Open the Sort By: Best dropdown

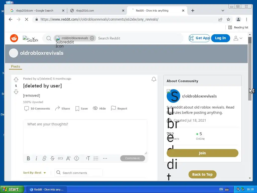[x=34, y=173]
